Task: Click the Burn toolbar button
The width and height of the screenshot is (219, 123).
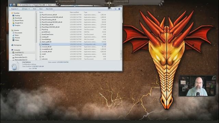Action: pos(41,9)
